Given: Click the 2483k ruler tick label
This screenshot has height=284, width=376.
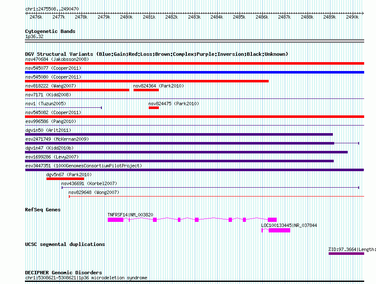Looking at the screenshot, I should (194, 17).
